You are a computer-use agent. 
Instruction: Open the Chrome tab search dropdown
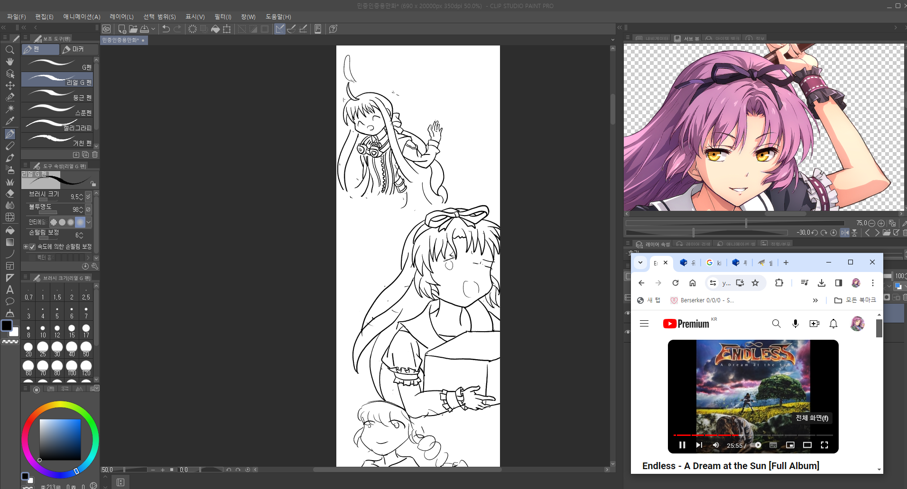click(x=640, y=263)
